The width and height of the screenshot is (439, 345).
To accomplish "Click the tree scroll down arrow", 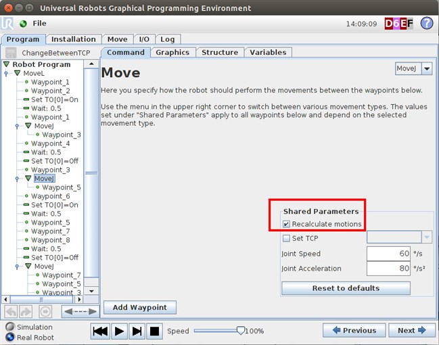I will (x=91, y=291).
